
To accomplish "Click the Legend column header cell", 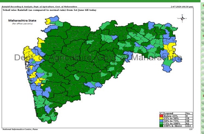I will click(x=174, y=113).
